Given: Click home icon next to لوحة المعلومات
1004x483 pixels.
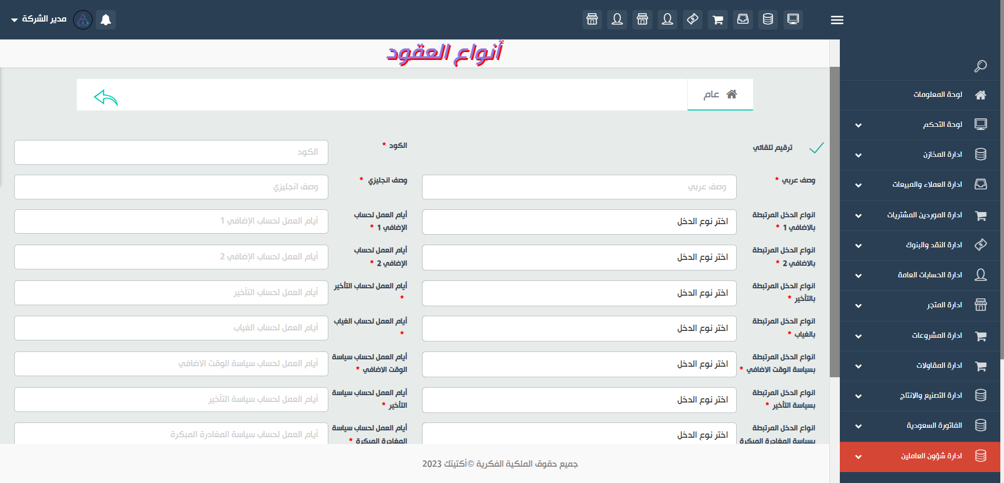Looking at the screenshot, I should (x=980, y=95).
